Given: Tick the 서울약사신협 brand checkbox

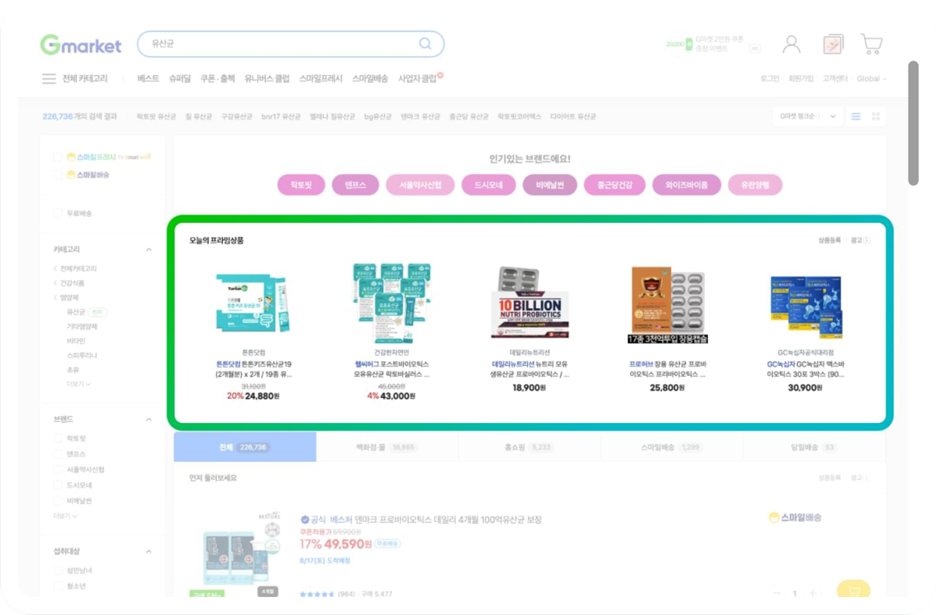Looking at the screenshot, I should [58, 470].
